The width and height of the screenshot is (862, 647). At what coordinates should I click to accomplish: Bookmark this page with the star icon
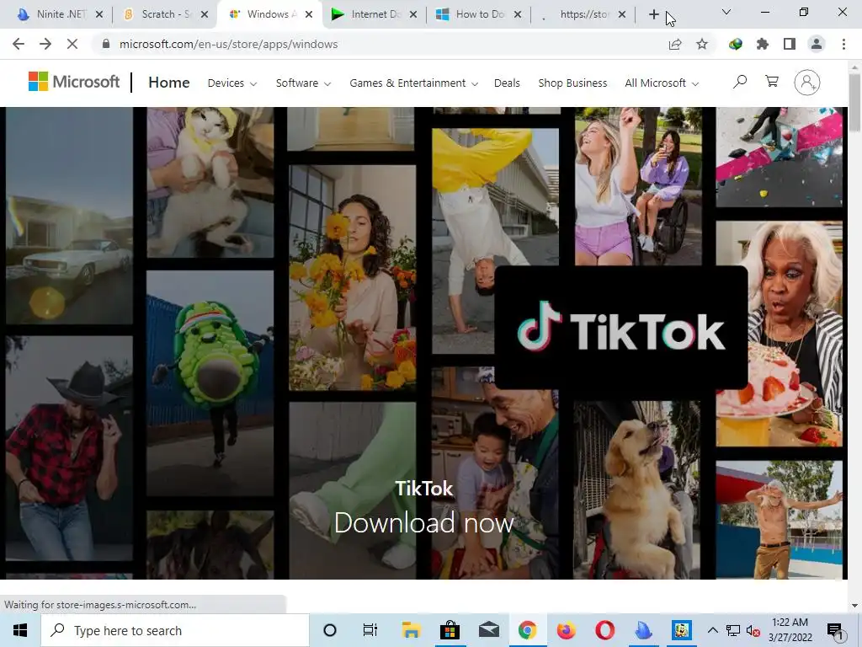[x=702, y=44]
